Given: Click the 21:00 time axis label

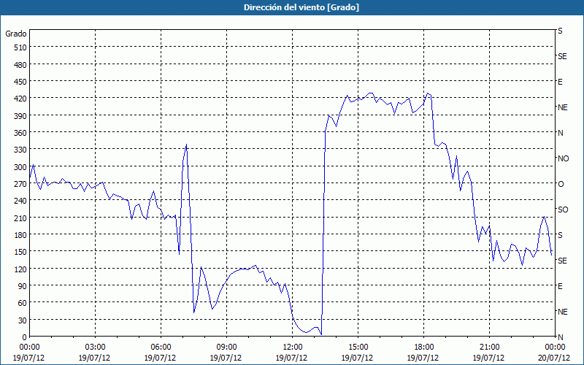Looking at the screenshot, I should pos(489,347).
